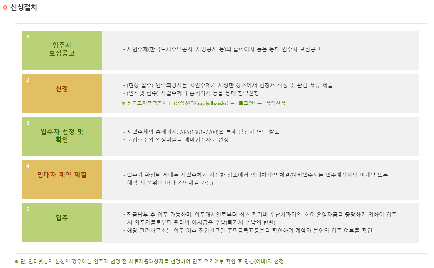
Task: Select the 임대차 계약 체결 step box
Action: [62, 180]
